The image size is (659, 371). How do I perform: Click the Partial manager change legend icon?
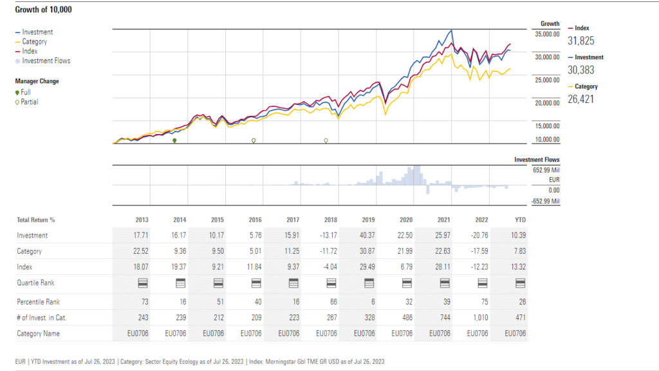pos(17,102)
